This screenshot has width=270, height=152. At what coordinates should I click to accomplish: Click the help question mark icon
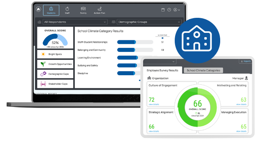[169, 10]
